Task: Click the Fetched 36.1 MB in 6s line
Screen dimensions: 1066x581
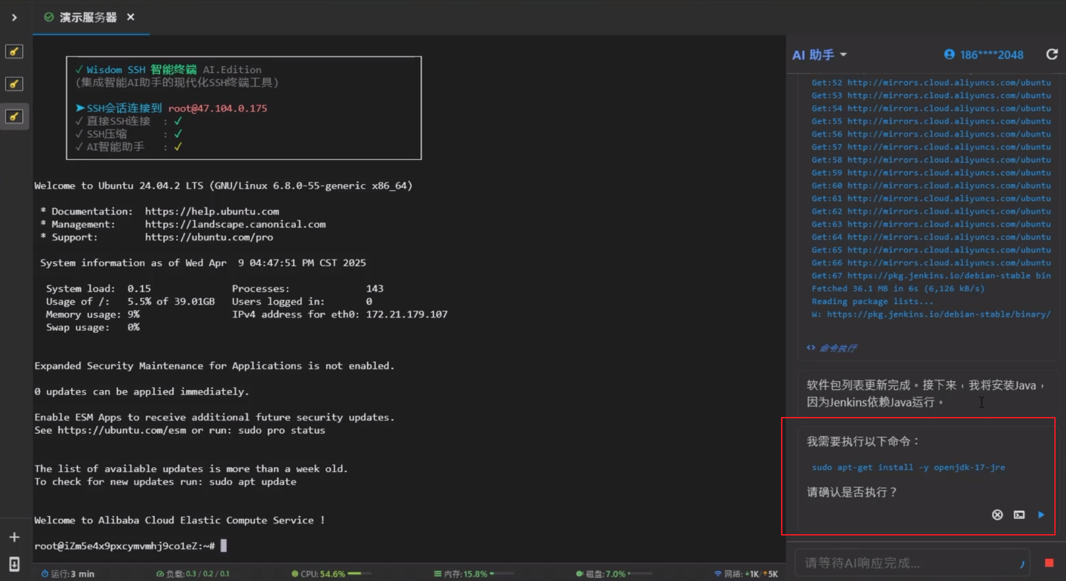Action: [x=898, y=289]
